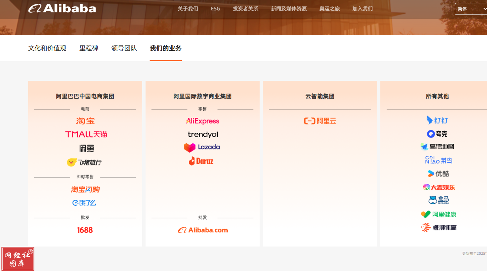Open the 菜鸟 Cainiao logo
Screen dimensions: 487x271
[x=439, y=160]
